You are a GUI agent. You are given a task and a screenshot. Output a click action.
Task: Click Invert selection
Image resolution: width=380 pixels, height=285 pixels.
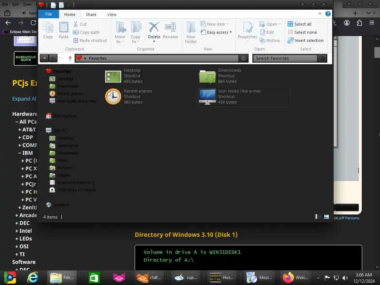point(306,40)
